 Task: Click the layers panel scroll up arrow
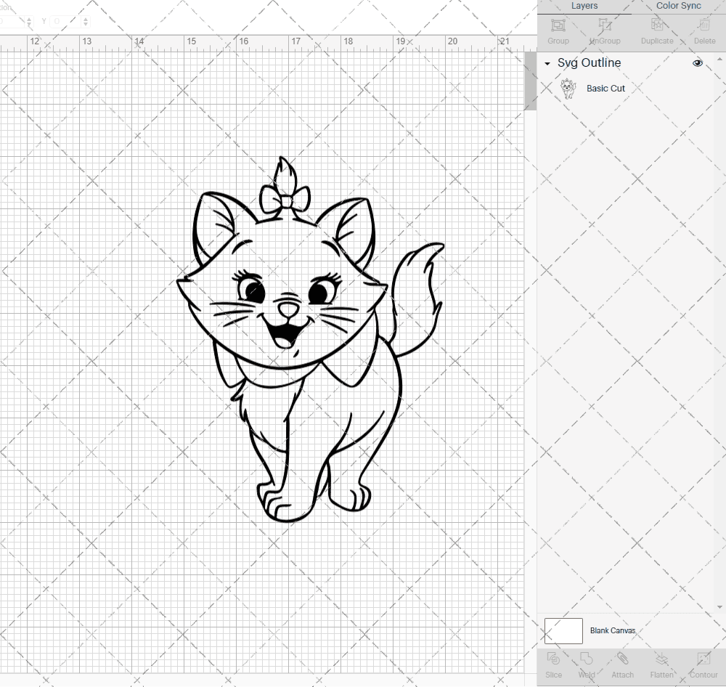pyautogui.click(x=719, y=60)
